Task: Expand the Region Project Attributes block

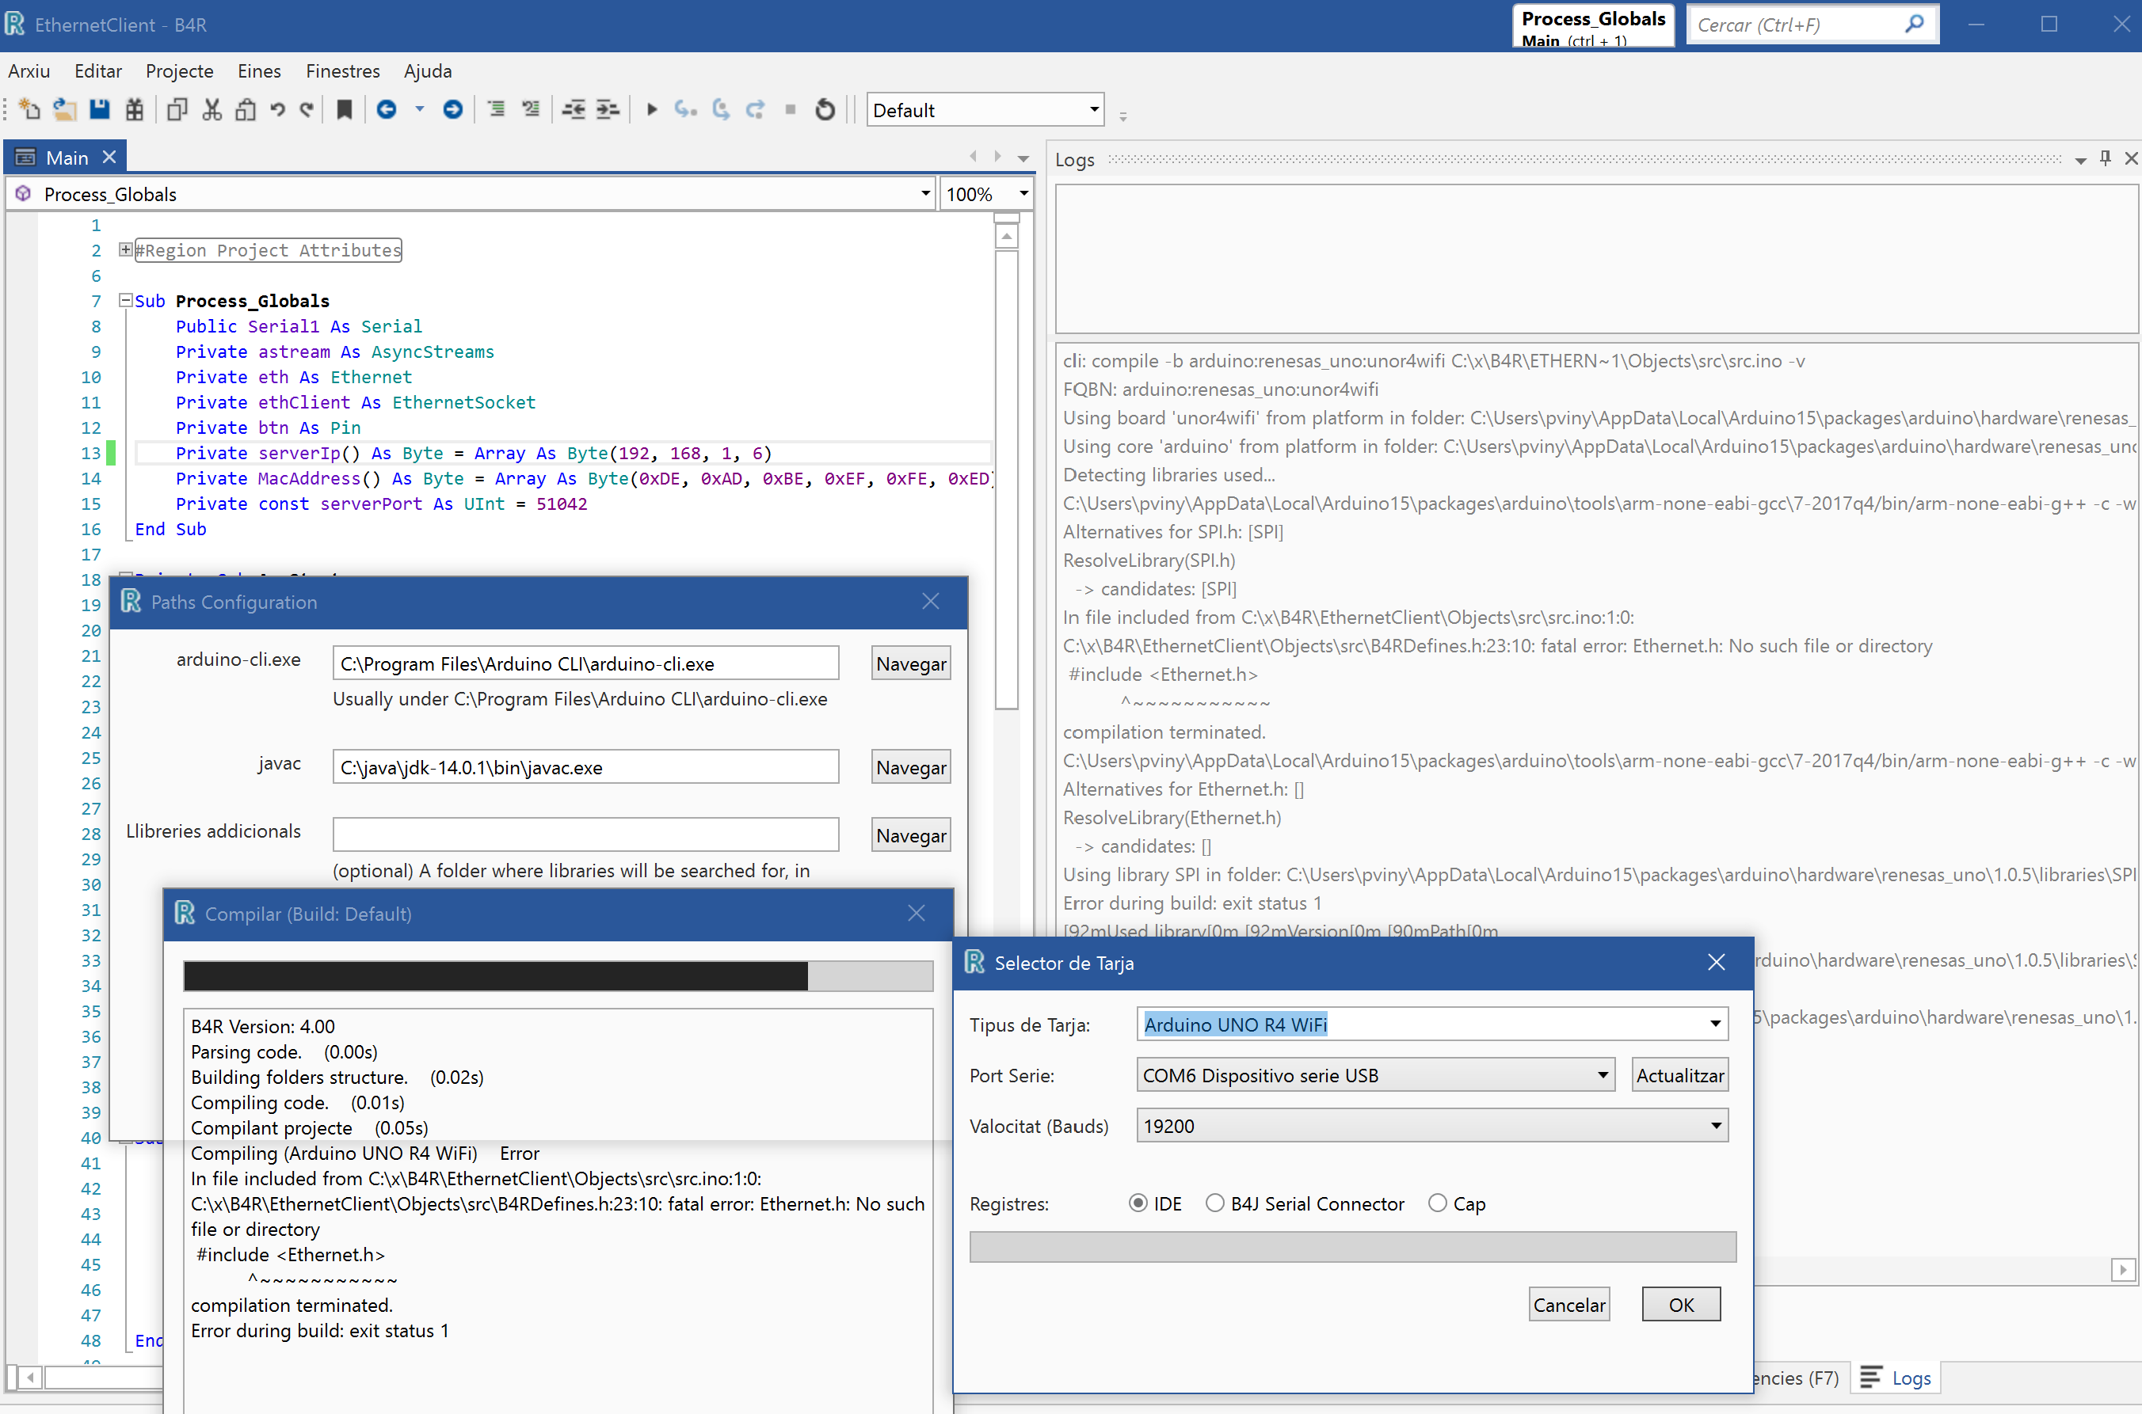Action: [x=125, y=250]
